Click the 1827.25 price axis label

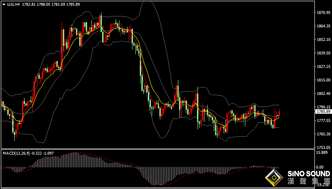click(x=323, y=67)
